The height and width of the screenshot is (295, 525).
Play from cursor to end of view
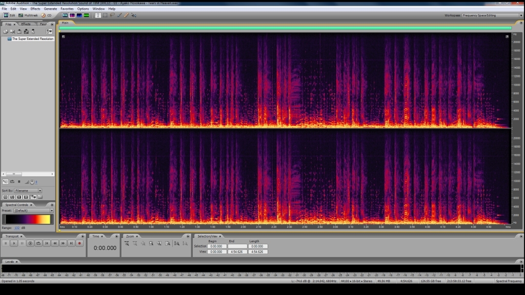(x=30, y=243)
